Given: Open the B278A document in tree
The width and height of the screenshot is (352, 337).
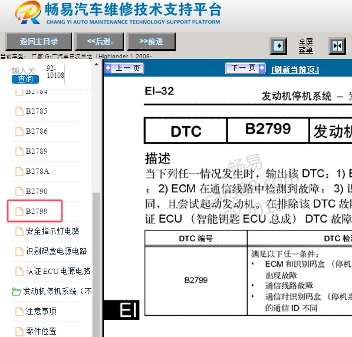Looking at the screenshot, I should pos(37,171).
